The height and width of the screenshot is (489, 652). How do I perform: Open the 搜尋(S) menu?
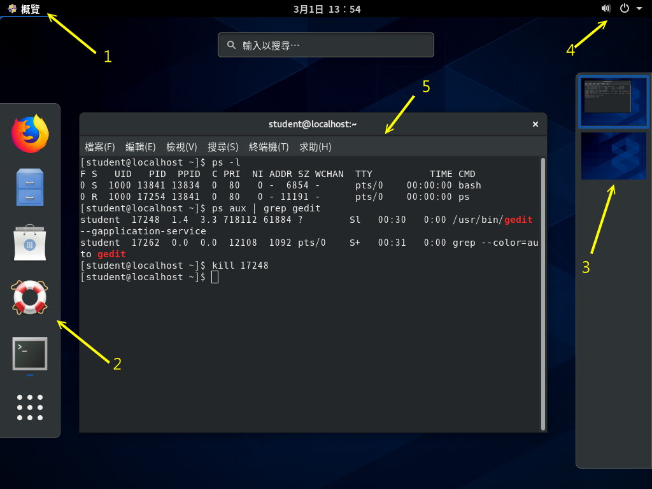coord(223,147)
